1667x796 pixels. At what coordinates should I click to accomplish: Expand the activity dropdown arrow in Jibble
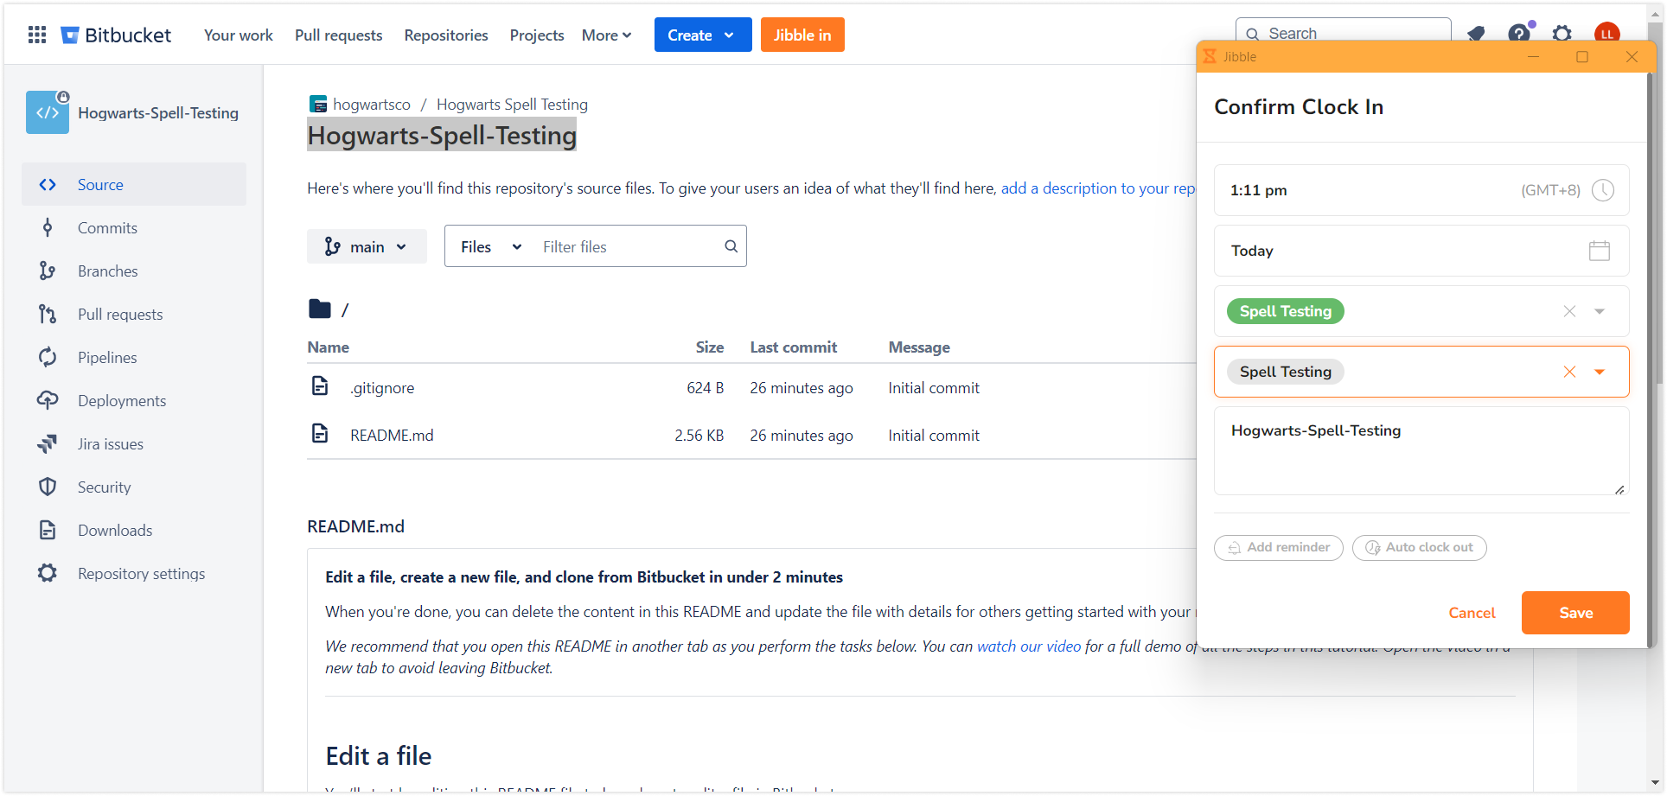click(x=1600, y=311)
